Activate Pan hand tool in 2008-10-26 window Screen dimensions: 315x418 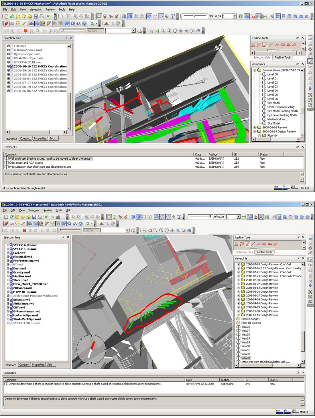(167, 230)
